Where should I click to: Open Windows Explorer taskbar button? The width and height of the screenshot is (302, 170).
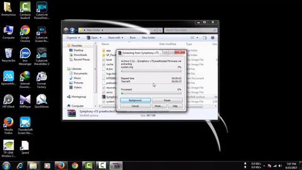coord(34,166)
